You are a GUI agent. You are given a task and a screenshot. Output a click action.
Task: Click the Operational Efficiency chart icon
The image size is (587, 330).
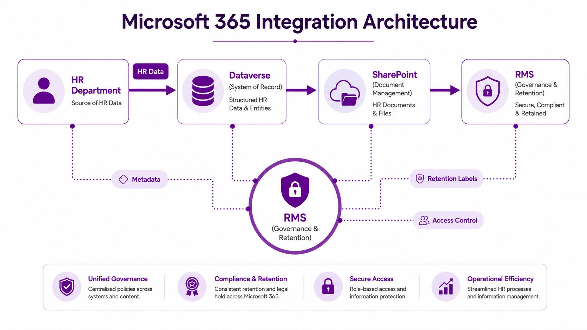pyautogui.click(x=446, y=287)
